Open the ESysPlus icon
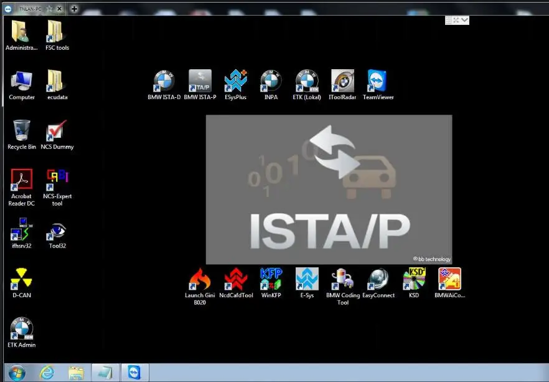 [236, 85]
